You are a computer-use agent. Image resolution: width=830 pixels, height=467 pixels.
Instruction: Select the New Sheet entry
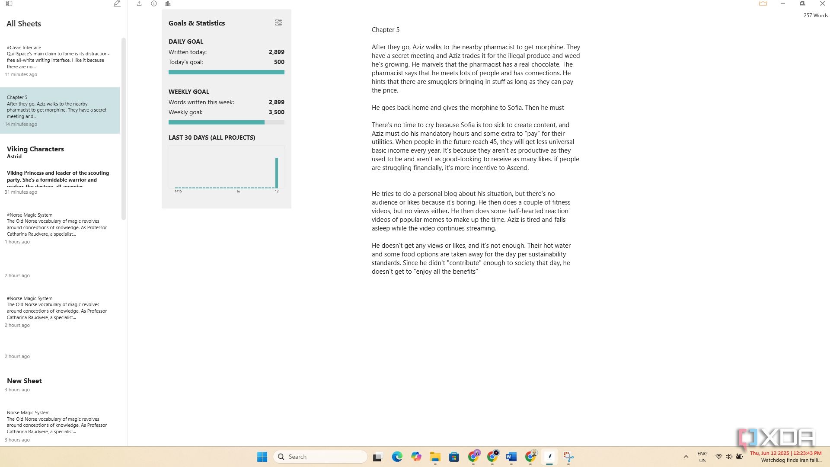click(60, 384)
